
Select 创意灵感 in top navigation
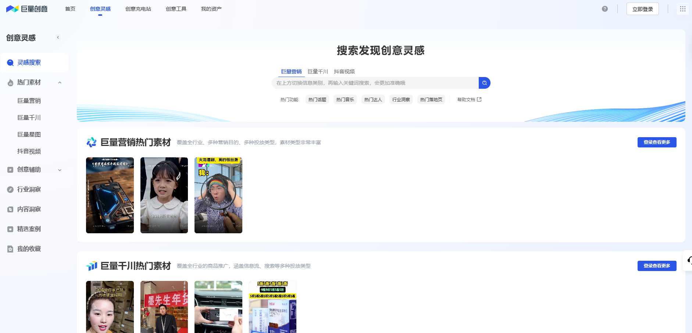(x=100, y=9)
